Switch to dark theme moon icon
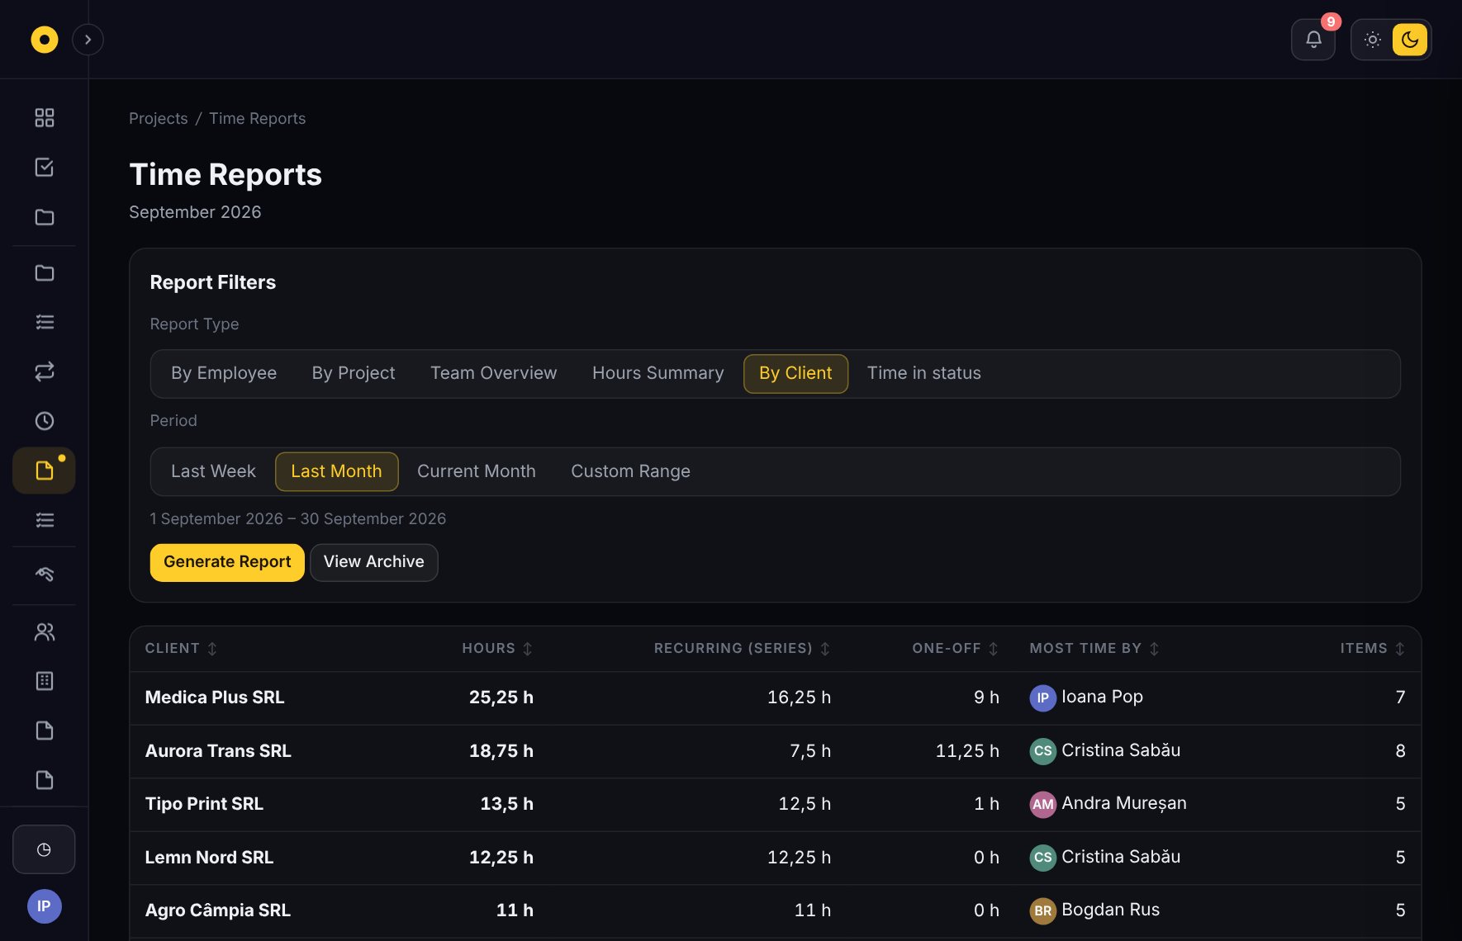Screen dimensions: 1462x941 click(1410, 40)
